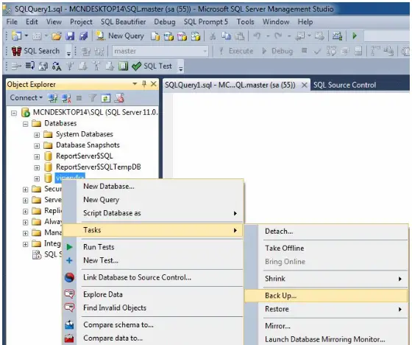Viewport: 412px width, 345px height.
Task: Expand the ReportServer$SQL database
Action: [x=37, y=157]
